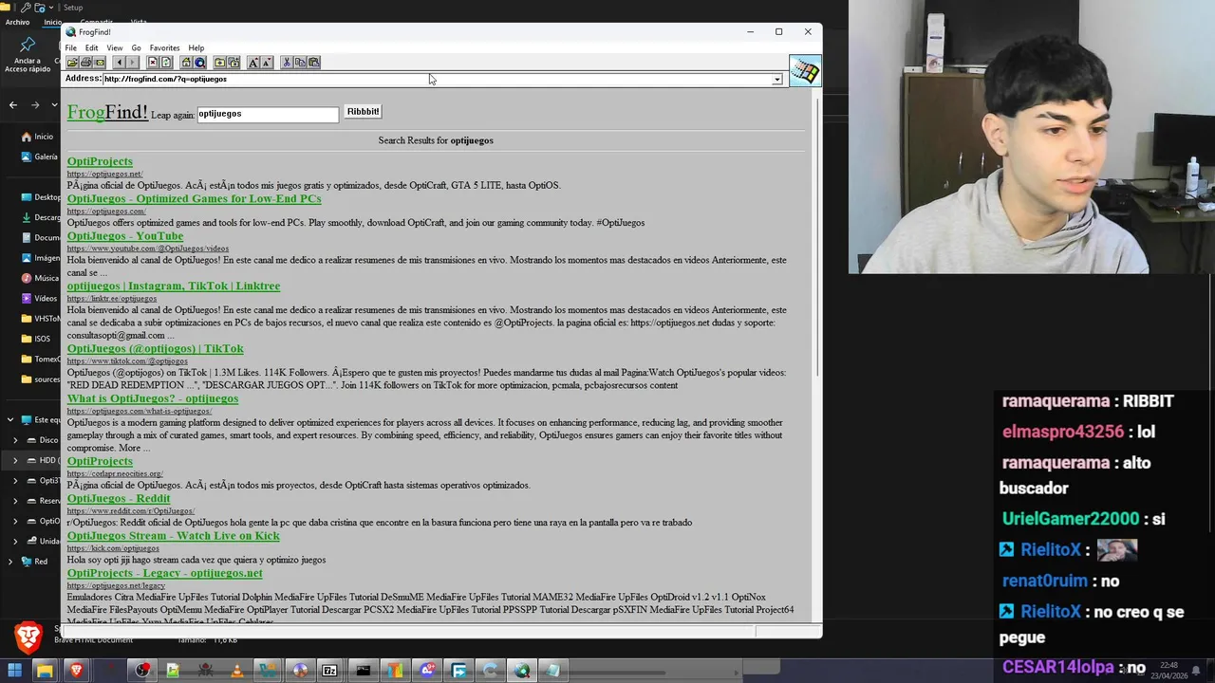Click the larger font size icon
The image size is (1215, 683).
pyautogui.click(x=252, y=63)
